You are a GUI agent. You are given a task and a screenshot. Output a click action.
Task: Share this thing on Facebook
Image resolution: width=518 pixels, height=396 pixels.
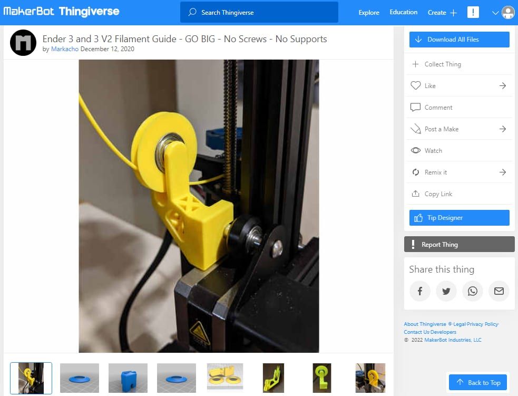(420, 291)
